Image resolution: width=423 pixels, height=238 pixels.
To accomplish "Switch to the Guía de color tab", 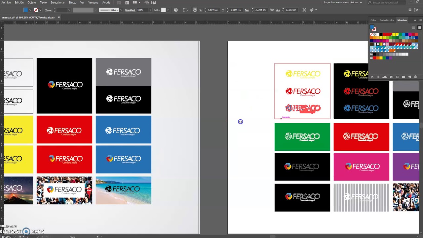I will click(387, 20).
